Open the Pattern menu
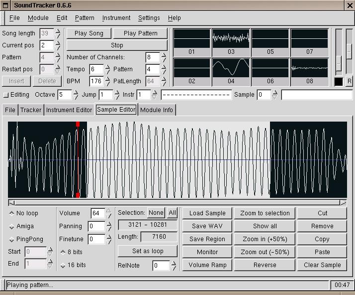Viewport: 355px width, 295px height. pos(85,18)
